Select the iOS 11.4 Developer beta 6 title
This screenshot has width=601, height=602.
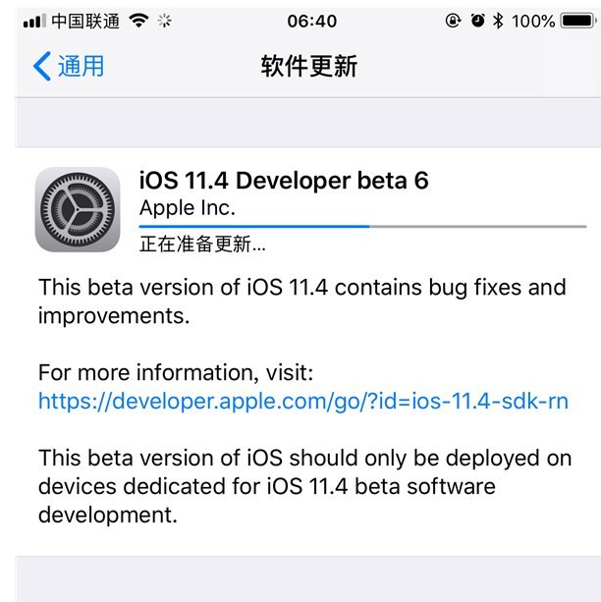[284, 181]
